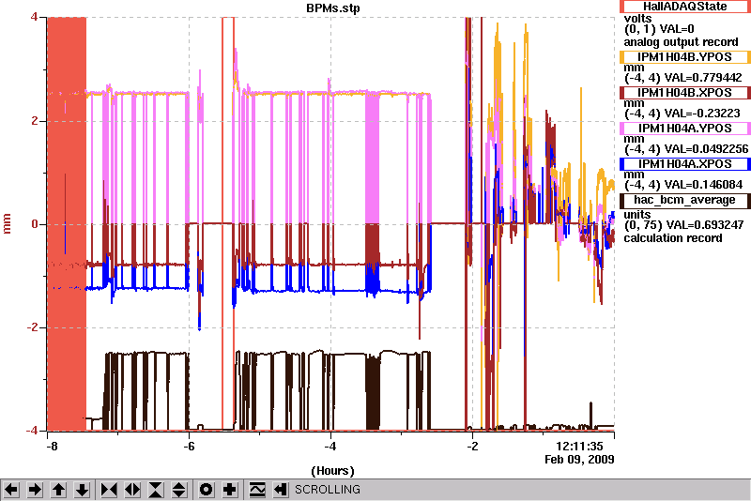The width and height of the screenshot is (751, 501).
Task: Click the VAL=-0.23223 readout
Action: tap(702, 114)
